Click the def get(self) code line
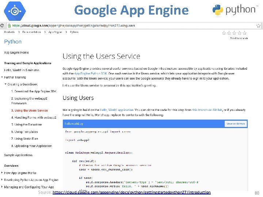The width and height of the screenshot is (263, 197). click(x=84, y=161)
